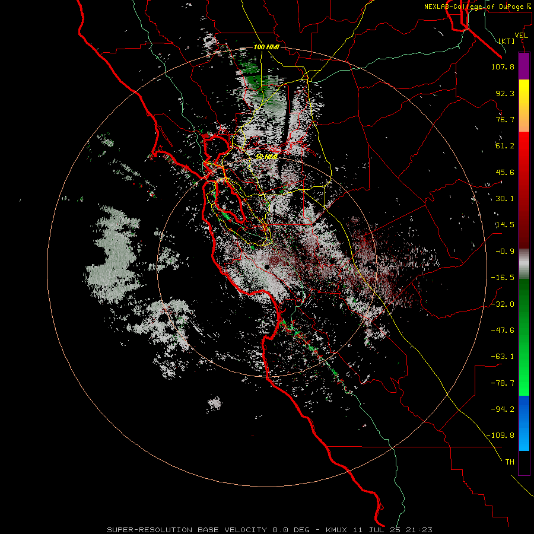534x534 pixels.
Task: Pick the blue segment of velocity color bar
Action: coord(524,423)
